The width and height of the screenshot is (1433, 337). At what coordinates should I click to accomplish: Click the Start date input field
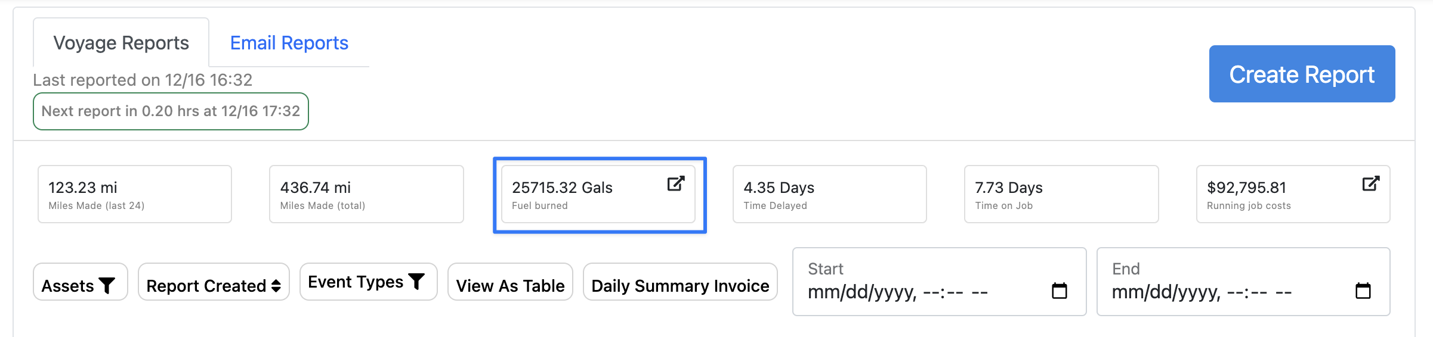[898, 292]
